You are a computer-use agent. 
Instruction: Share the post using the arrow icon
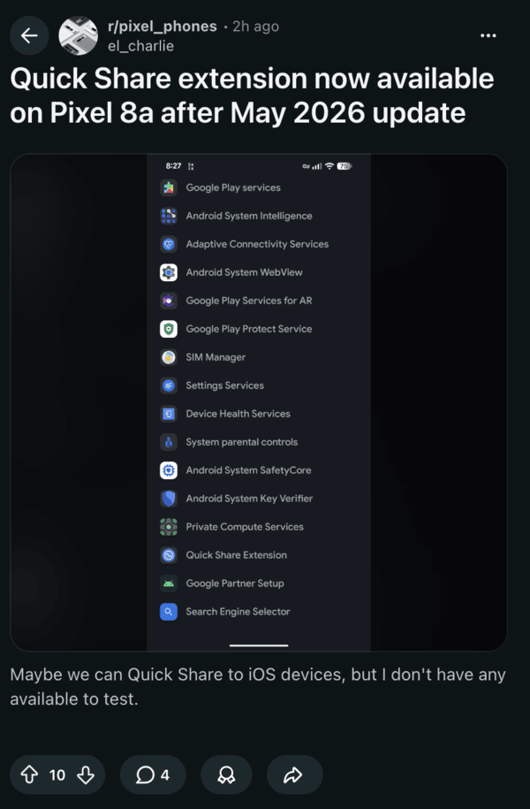pyautogui.click(x=294, y=775)
